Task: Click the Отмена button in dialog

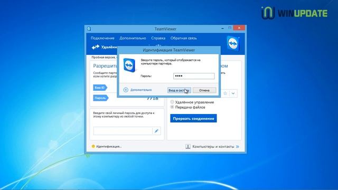Action: click(x=204, y=90)
